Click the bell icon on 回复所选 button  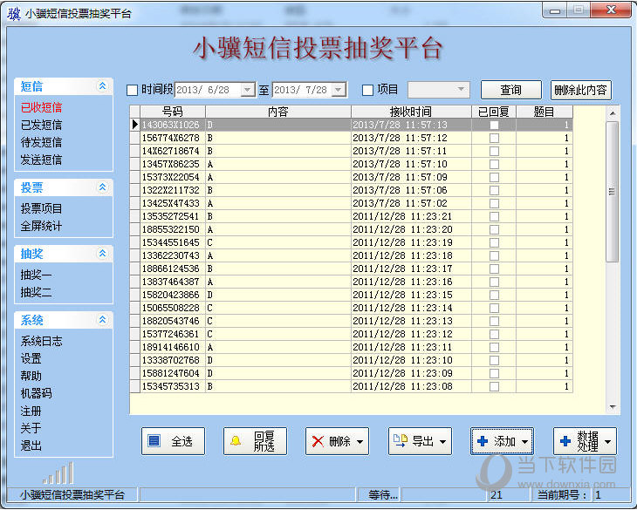point(236,441)
